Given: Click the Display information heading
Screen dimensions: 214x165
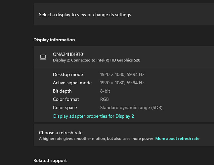Looking at the screenshot, I should click(54, 40).
